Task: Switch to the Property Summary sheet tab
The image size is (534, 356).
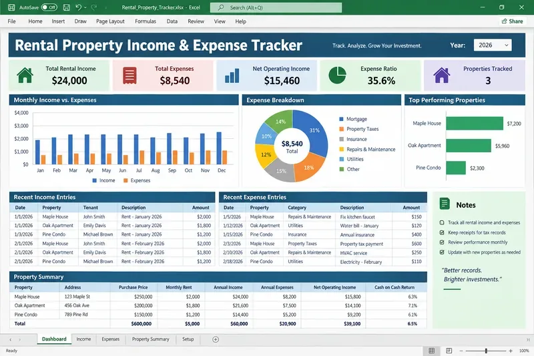Action: 151,339
